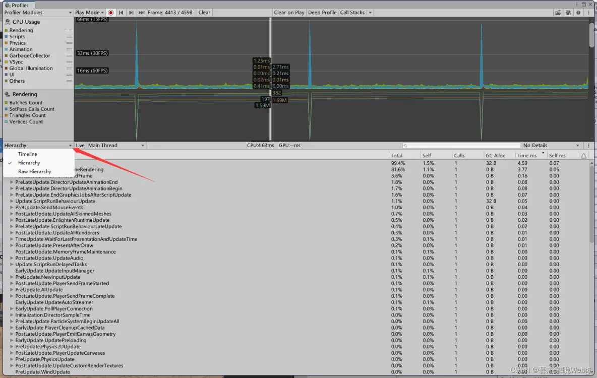Screen dimensions: 597x378
Task: Open the Profiler Modules dropdown
Action: click(x=38, y=13)
